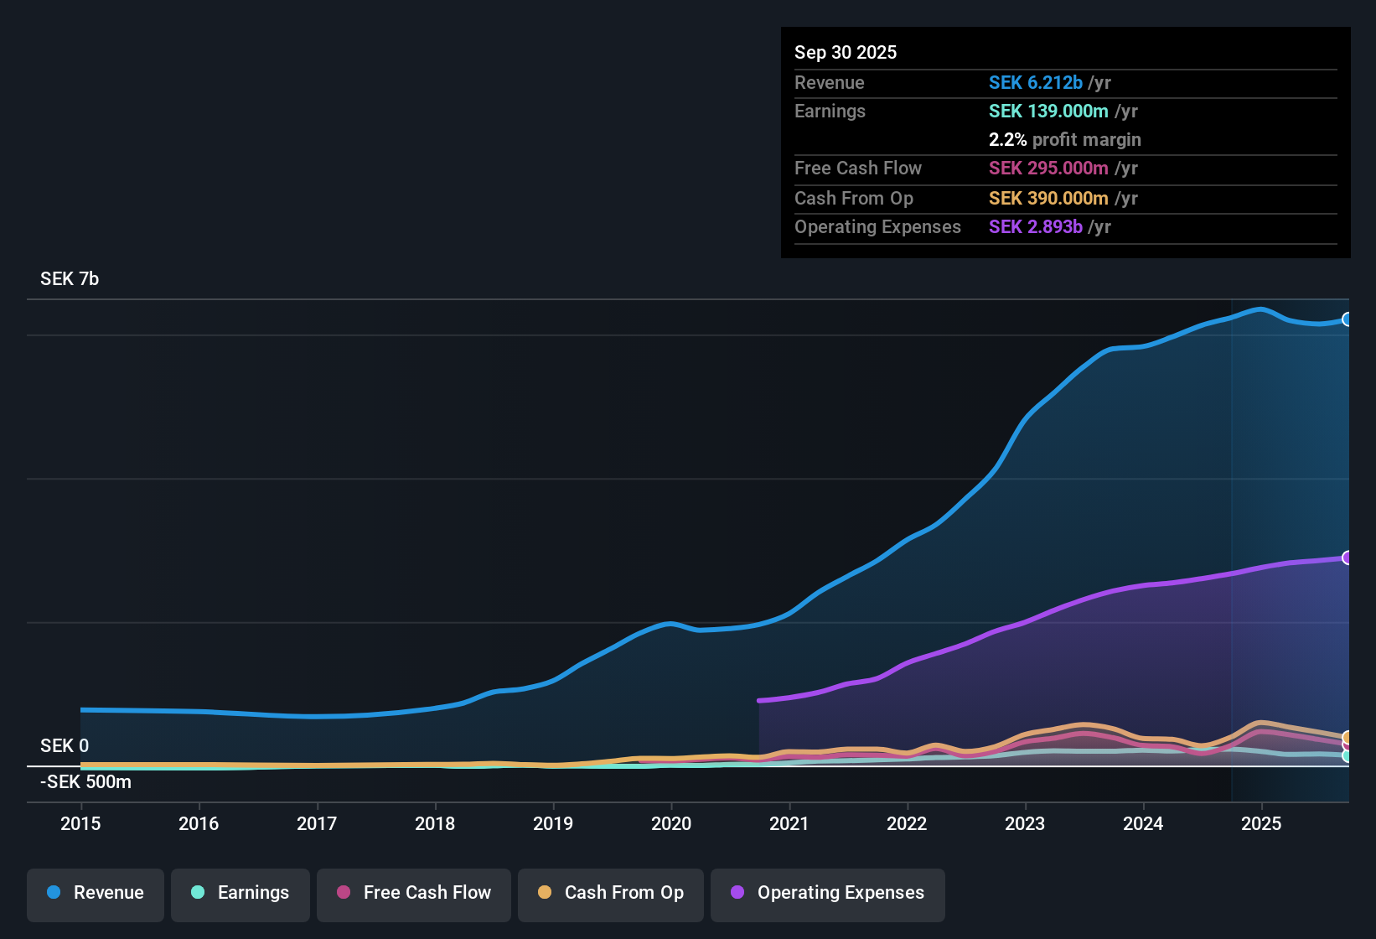Select the Revenue endpoint marker on chart
Viewport: 1376px width, 939px height.
point(1348,319)
